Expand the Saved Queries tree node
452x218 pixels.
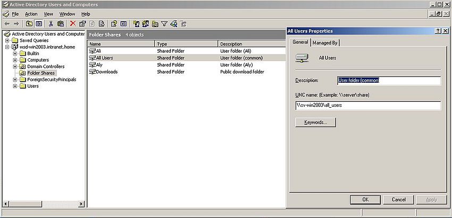[7, 40]
